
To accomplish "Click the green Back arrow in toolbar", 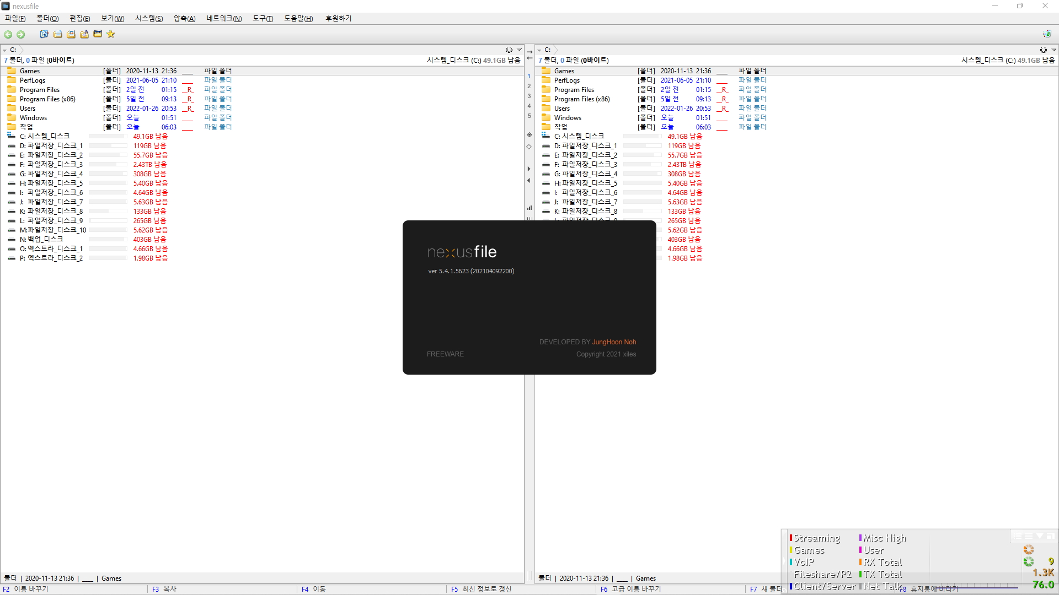I will tap(8, 34).
